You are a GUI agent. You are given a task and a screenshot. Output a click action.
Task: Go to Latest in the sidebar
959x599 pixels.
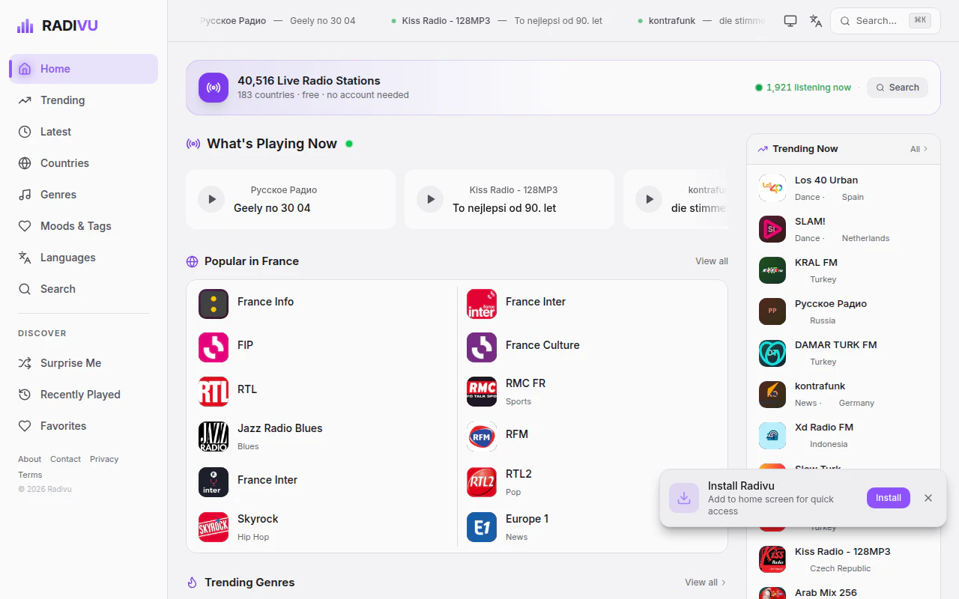point(83,132)
